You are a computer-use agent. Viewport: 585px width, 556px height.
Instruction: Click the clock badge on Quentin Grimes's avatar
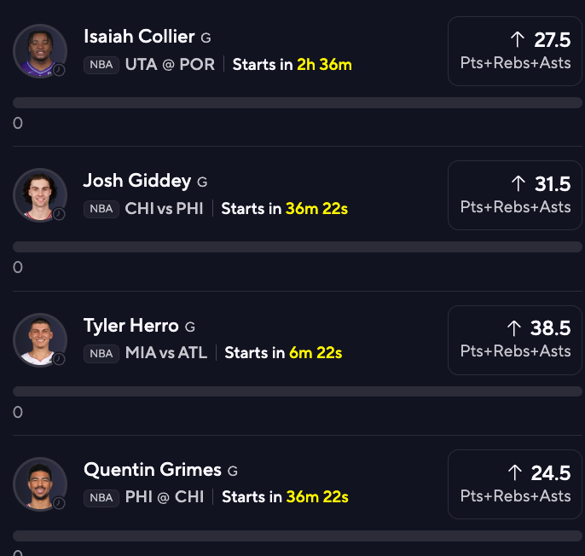(x=59, y=503)
